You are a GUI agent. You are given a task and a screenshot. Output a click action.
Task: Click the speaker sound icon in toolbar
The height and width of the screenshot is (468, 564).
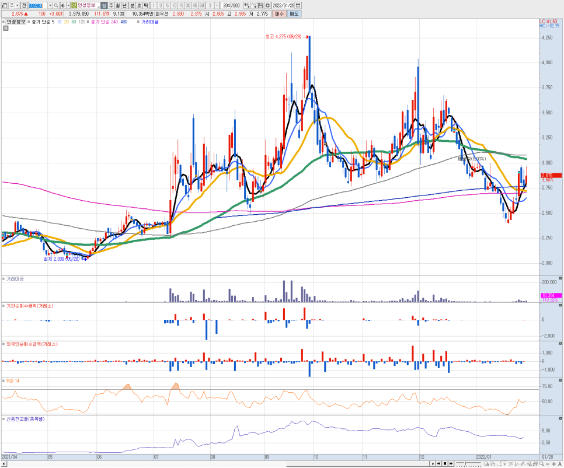(x=63, y=5)
